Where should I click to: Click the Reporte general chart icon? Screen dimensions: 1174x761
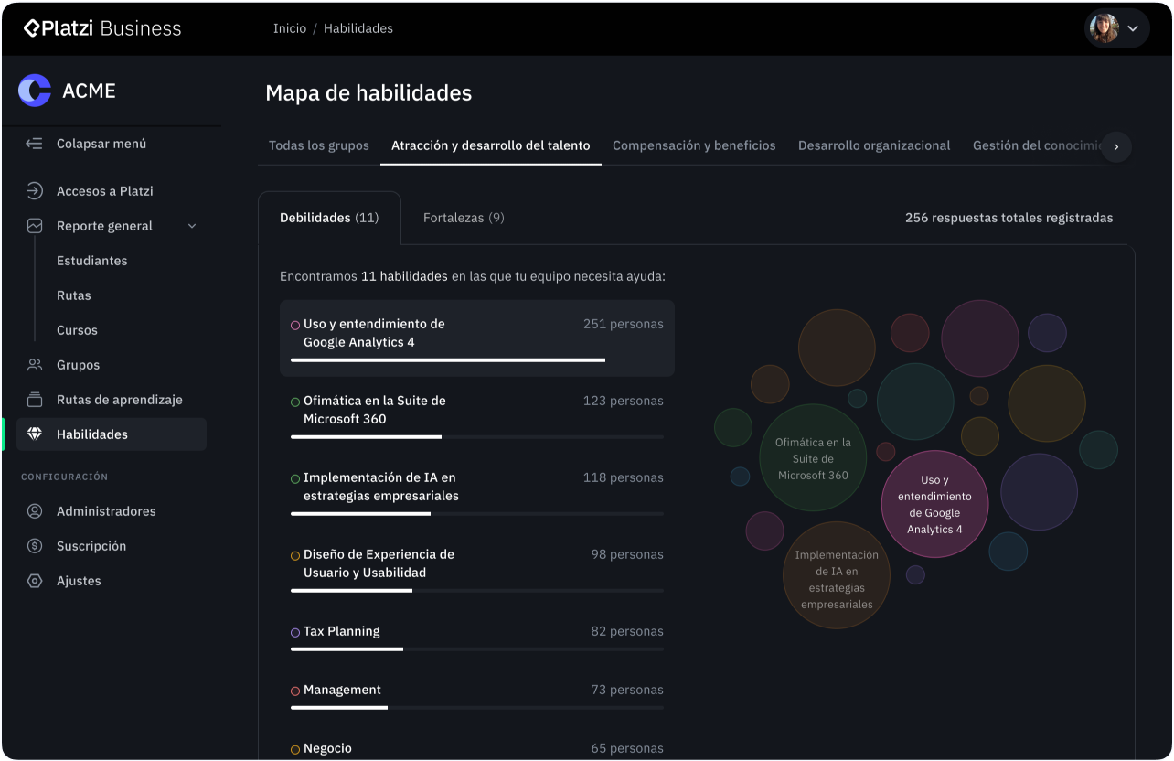[35, 226]
